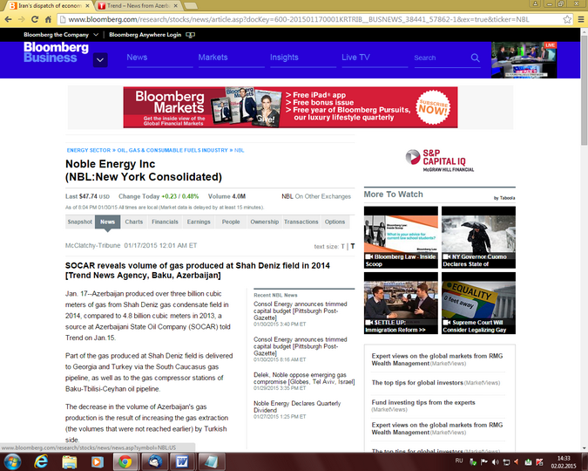Click the Bloomberg Business logo

pos(56,52)
